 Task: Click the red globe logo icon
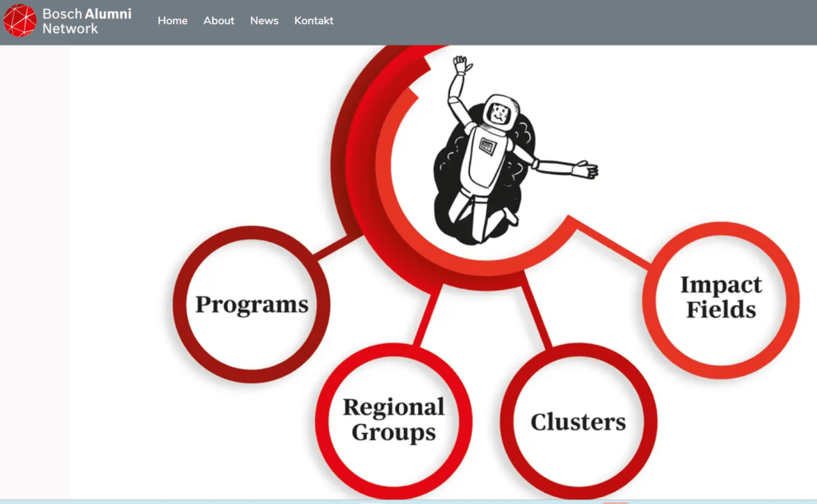[20, 21]
